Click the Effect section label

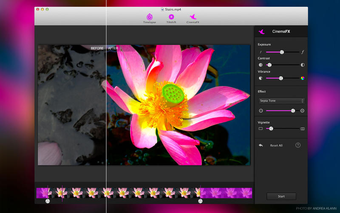pos(261,92)
